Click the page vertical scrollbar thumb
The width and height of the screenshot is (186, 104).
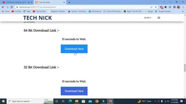click(185, 68)
